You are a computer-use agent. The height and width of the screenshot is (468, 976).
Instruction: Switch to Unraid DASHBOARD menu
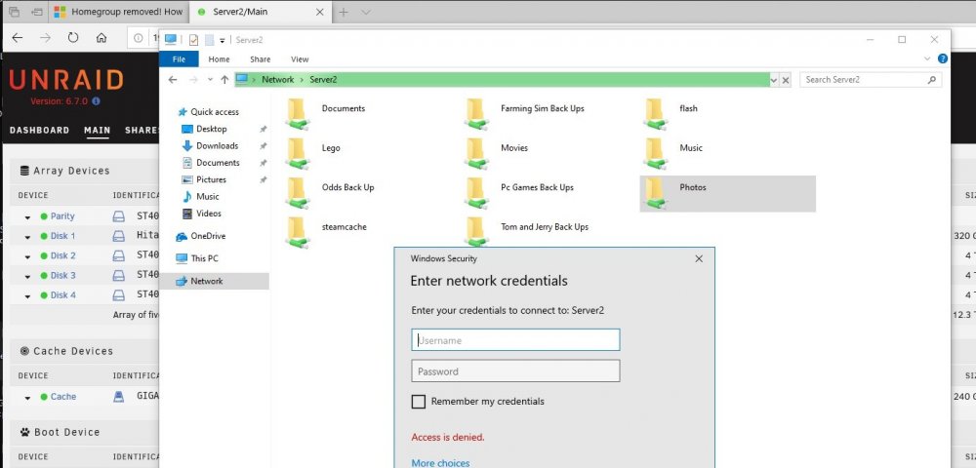(x=39, y=130)
